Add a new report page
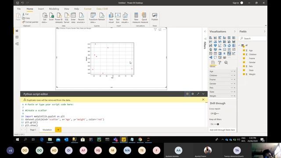 (x=58, y=130)
